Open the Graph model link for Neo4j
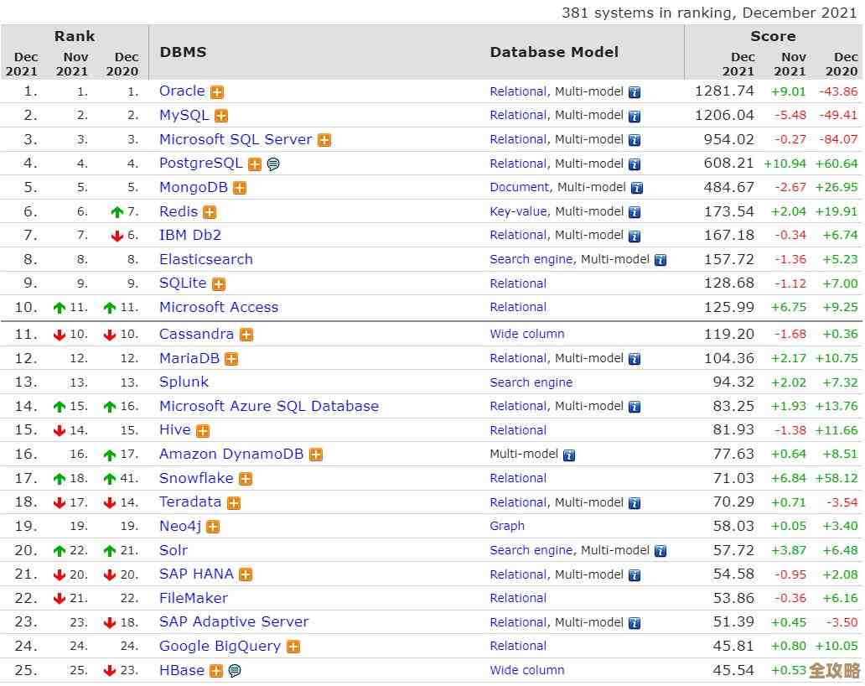 point(507,526)
